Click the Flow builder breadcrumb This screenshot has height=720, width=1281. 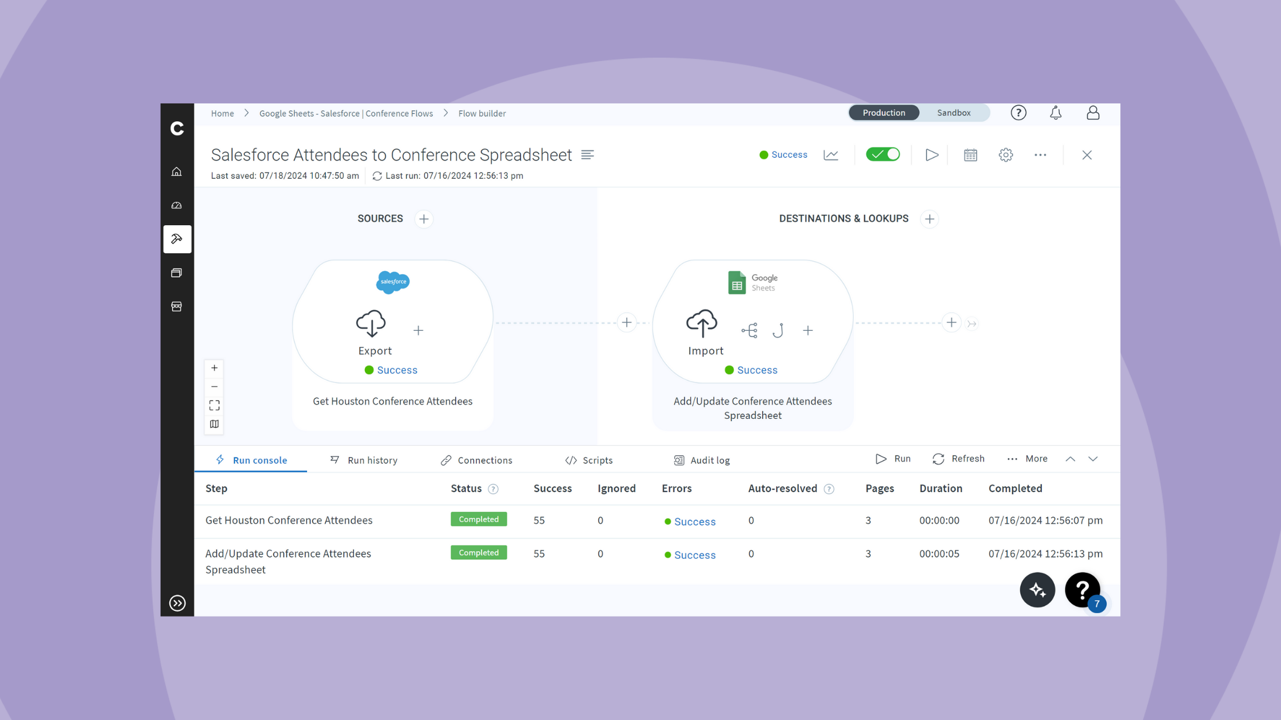click(482, 114)
